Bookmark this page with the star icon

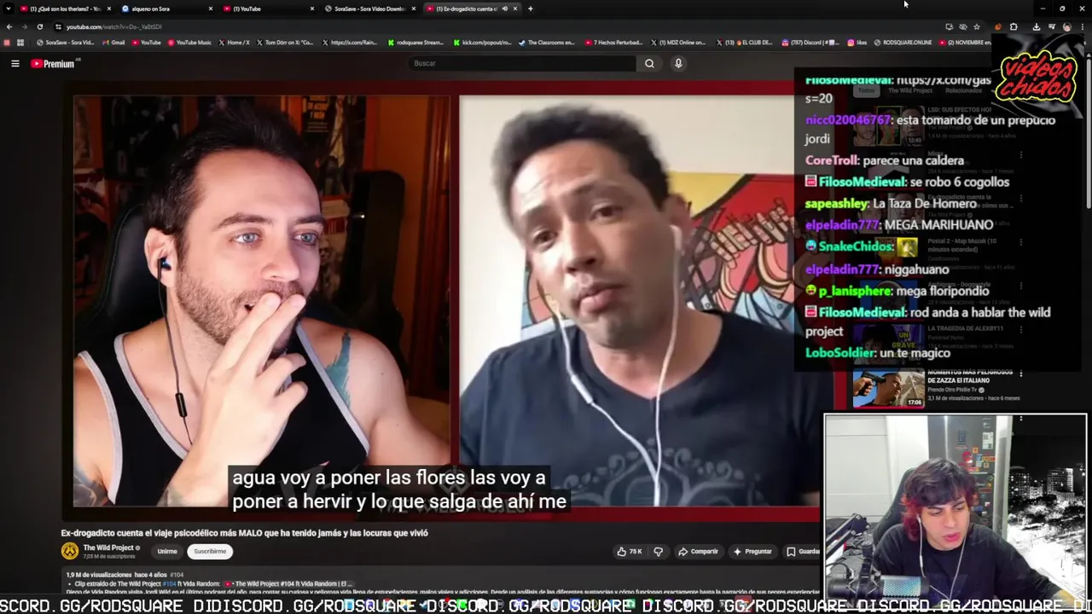tap(977, 26)
